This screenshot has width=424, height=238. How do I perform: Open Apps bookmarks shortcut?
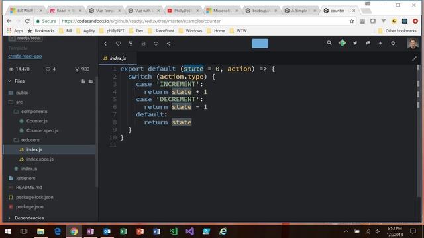(x=15, y=31)
